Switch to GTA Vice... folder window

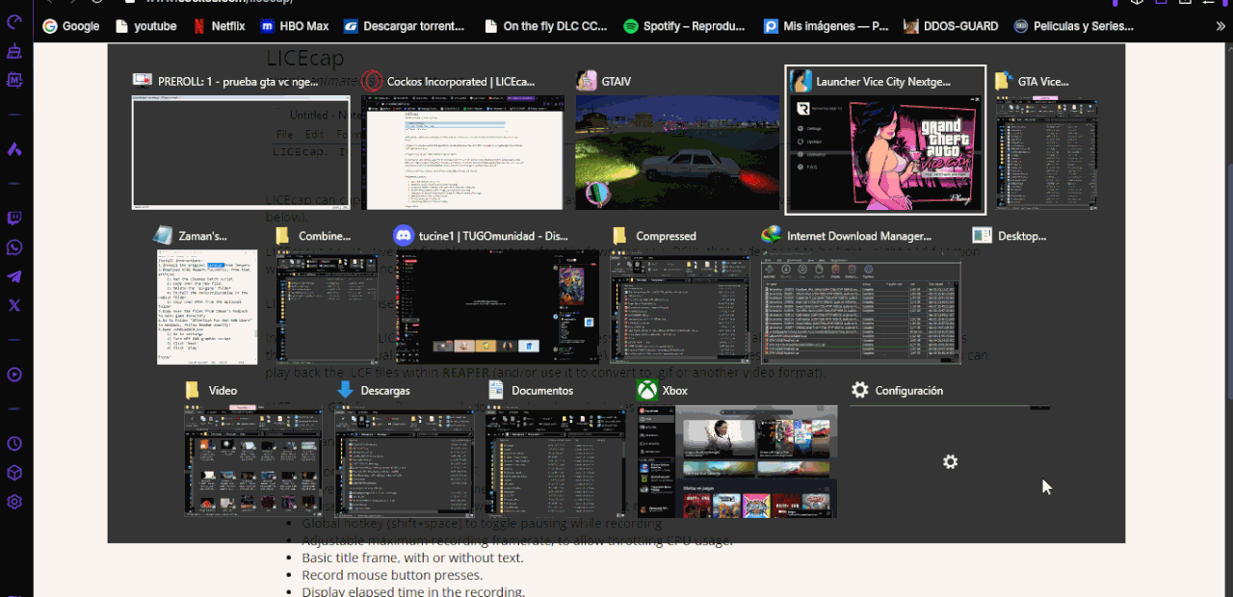coord(1046,140)
